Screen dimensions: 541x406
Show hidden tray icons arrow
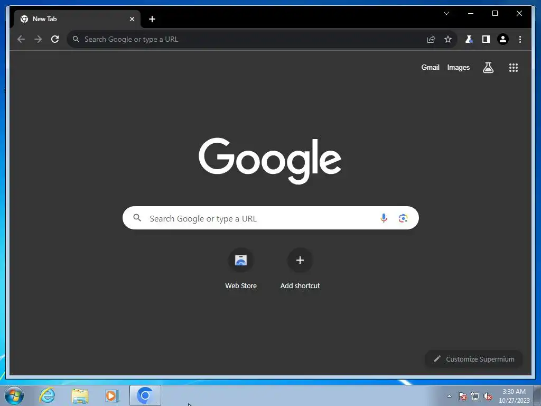(x=449, y=396)
